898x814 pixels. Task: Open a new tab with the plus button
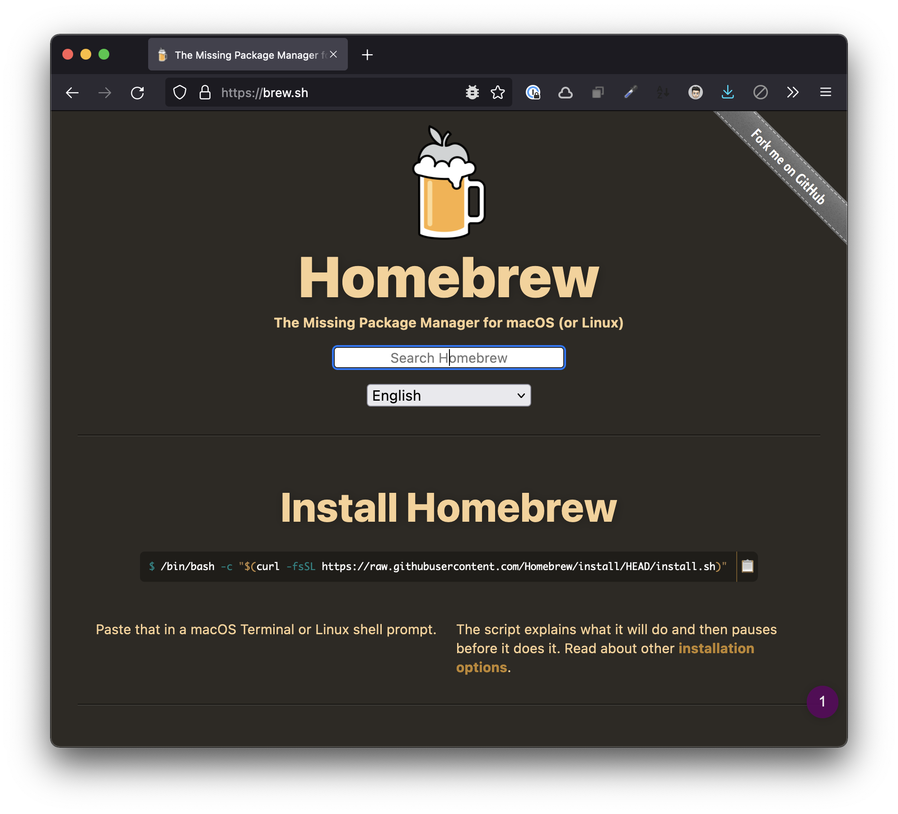coord(367,55)
